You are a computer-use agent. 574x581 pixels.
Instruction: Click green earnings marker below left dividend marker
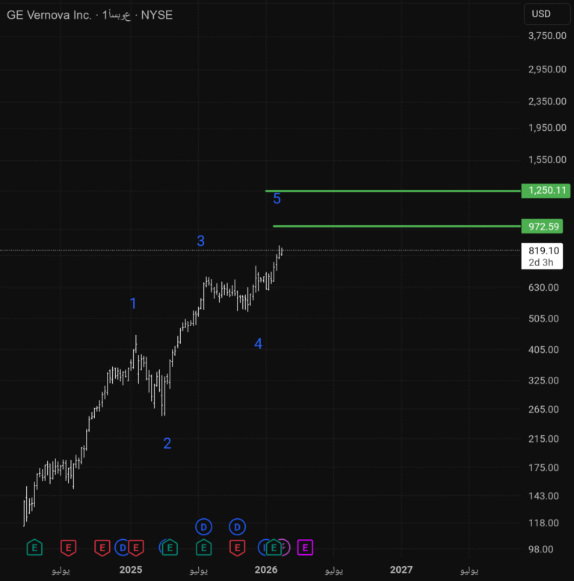[x=203, y=548]
